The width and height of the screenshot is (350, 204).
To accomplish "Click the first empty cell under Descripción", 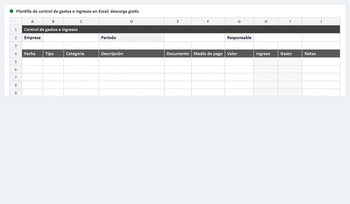I will [x=132, y=62].
